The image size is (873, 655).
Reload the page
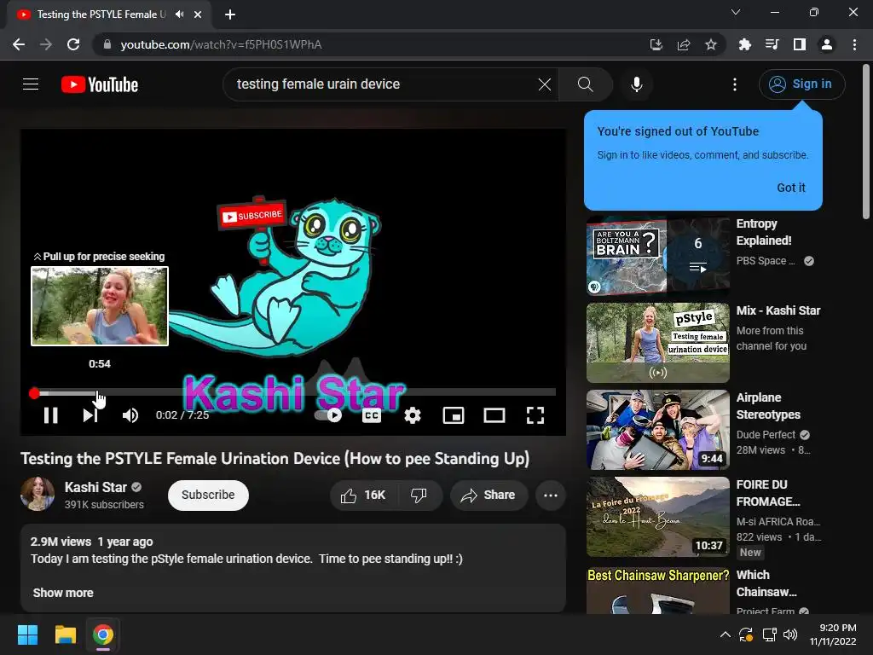(x=73, y=44)
